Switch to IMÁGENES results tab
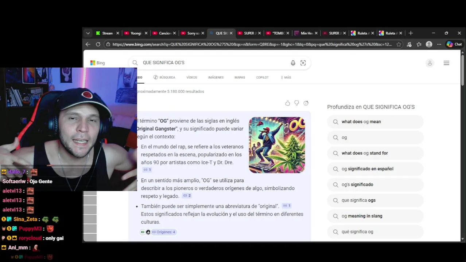466x262 pixels. (x=216, y=77)
